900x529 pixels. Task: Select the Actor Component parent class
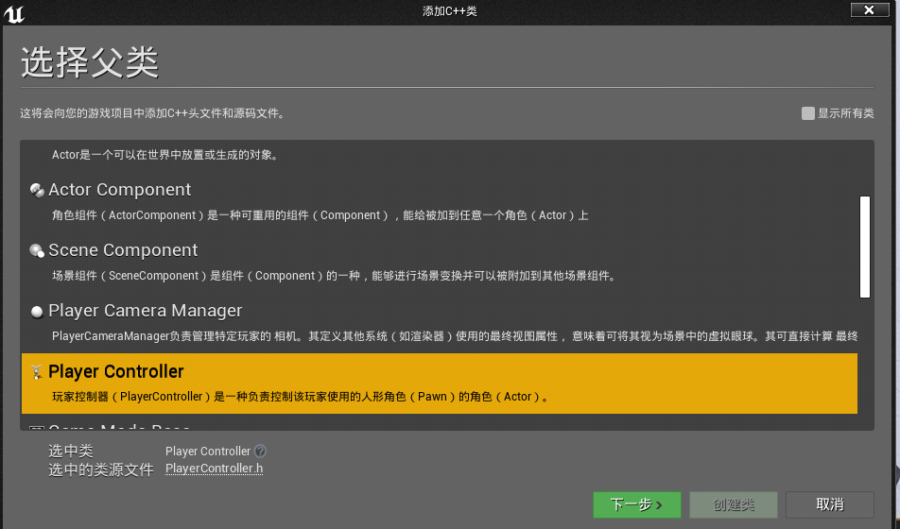[439, 201]
